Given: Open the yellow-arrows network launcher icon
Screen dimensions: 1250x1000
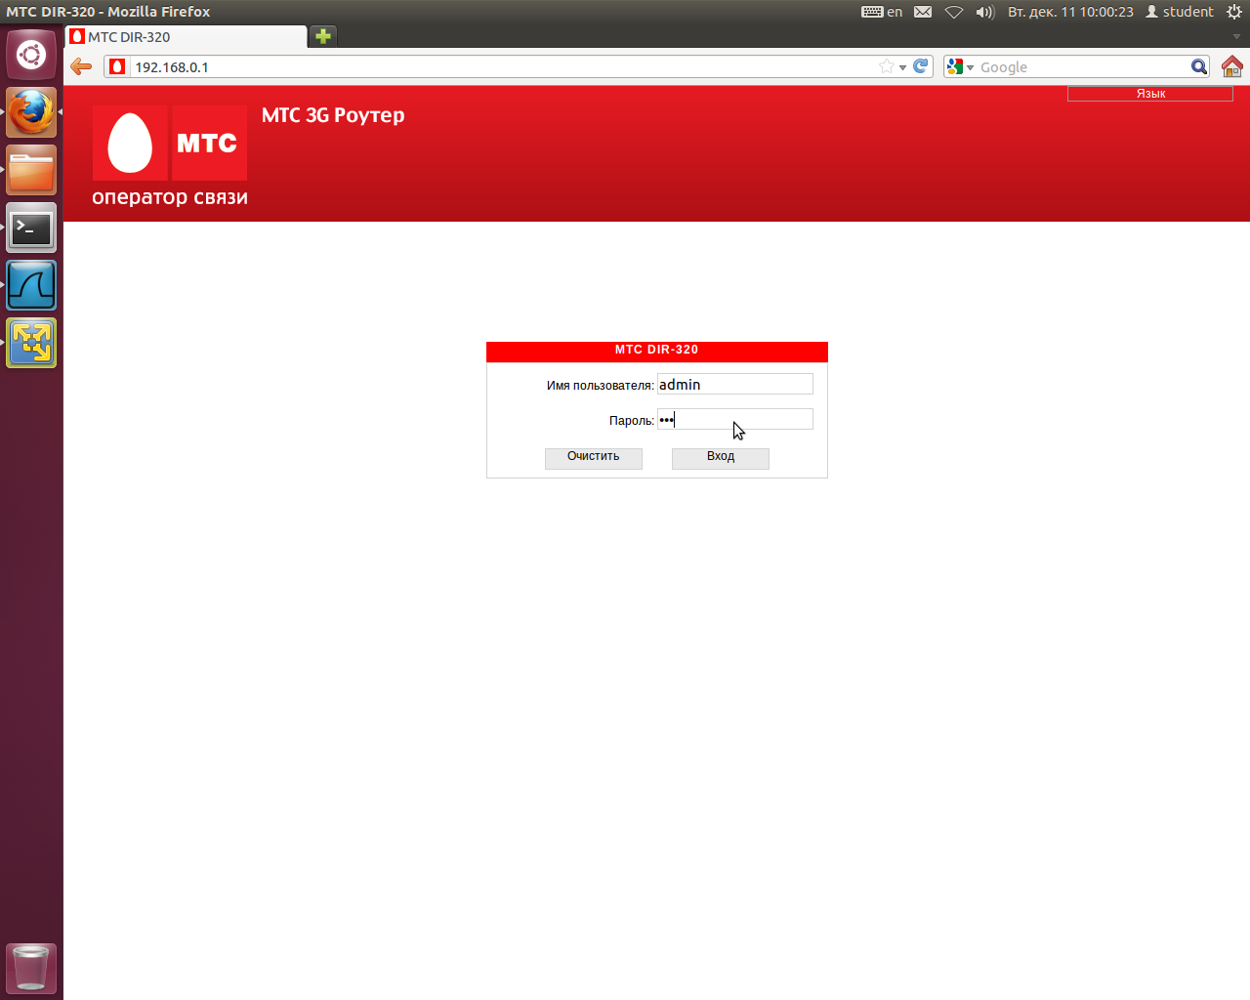Looking at the screenshot, I should [x=31, y=343].
